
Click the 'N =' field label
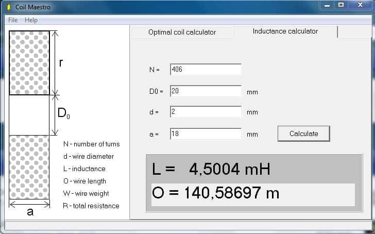pos(154,70)
